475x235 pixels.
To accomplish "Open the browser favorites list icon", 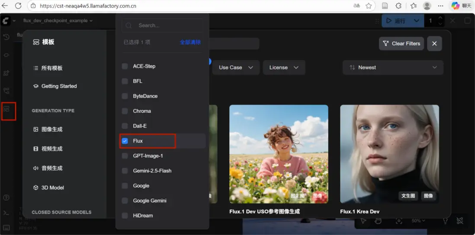I will tap(413, 6).
